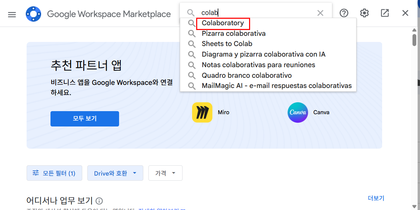420x210 pixels.
Task: Click the Miro app name
Action: click(223, 112)
